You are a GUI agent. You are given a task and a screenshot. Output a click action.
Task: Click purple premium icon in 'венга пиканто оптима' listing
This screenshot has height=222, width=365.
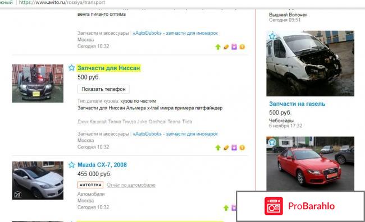234,47
